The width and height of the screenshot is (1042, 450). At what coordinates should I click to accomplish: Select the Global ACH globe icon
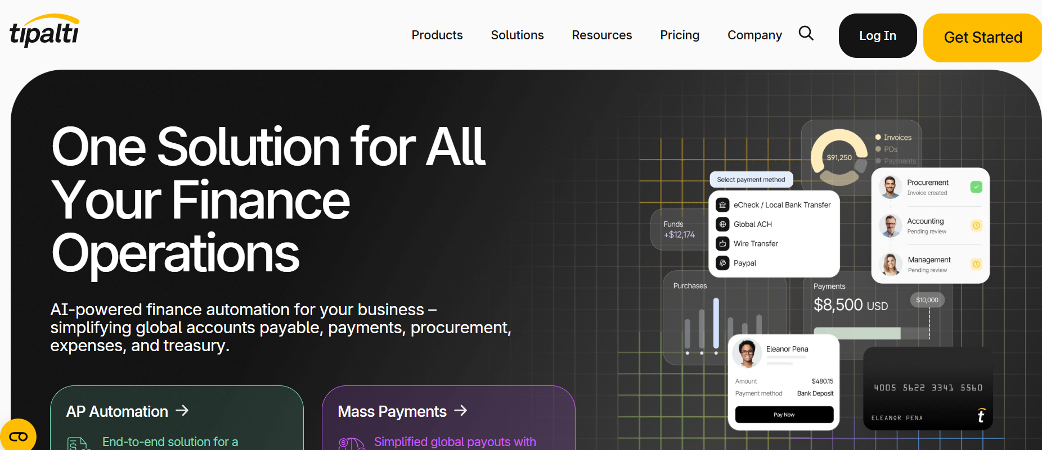coord(723,224)
